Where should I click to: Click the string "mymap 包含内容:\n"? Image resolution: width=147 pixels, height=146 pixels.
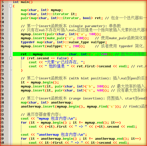click(x=56, y=119)
